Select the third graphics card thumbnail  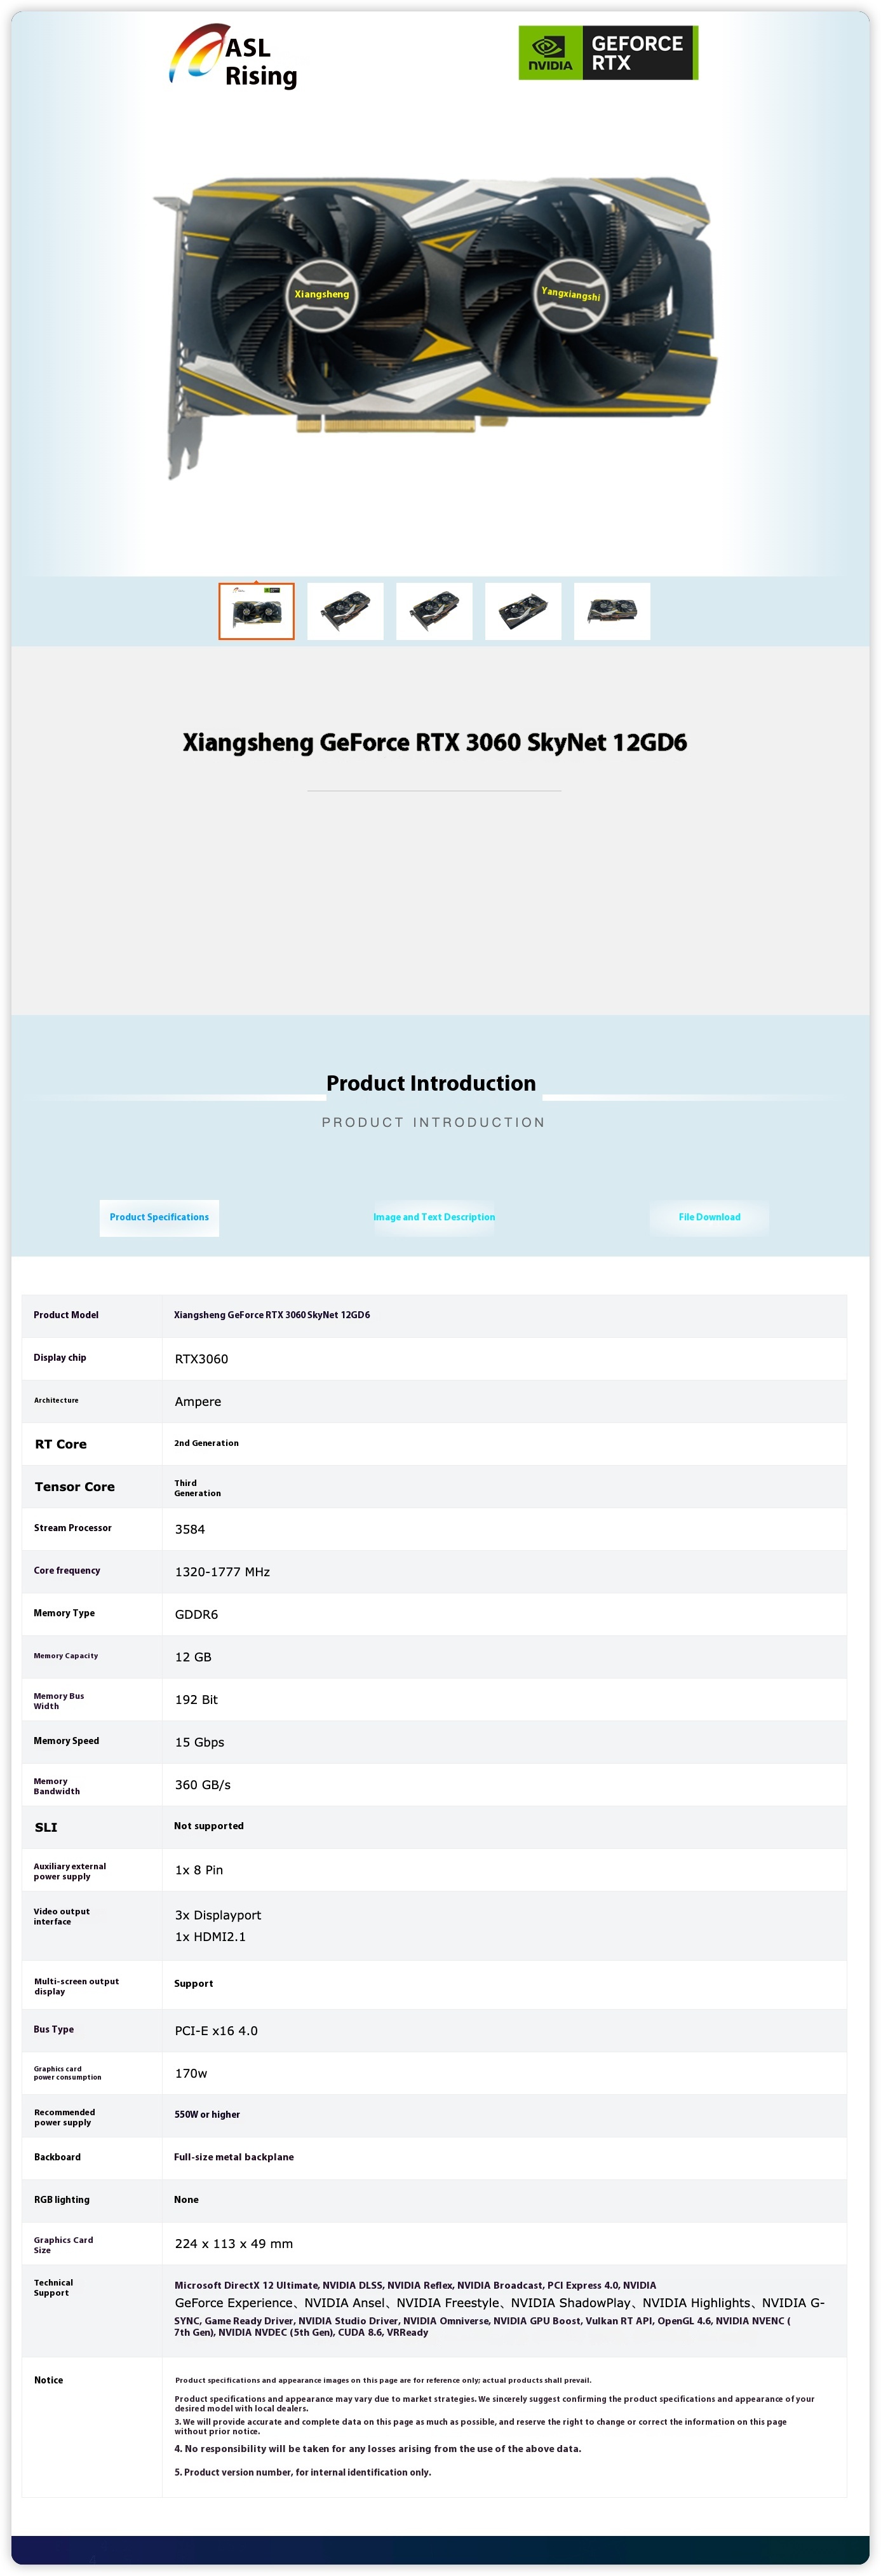tap(434, 611)
